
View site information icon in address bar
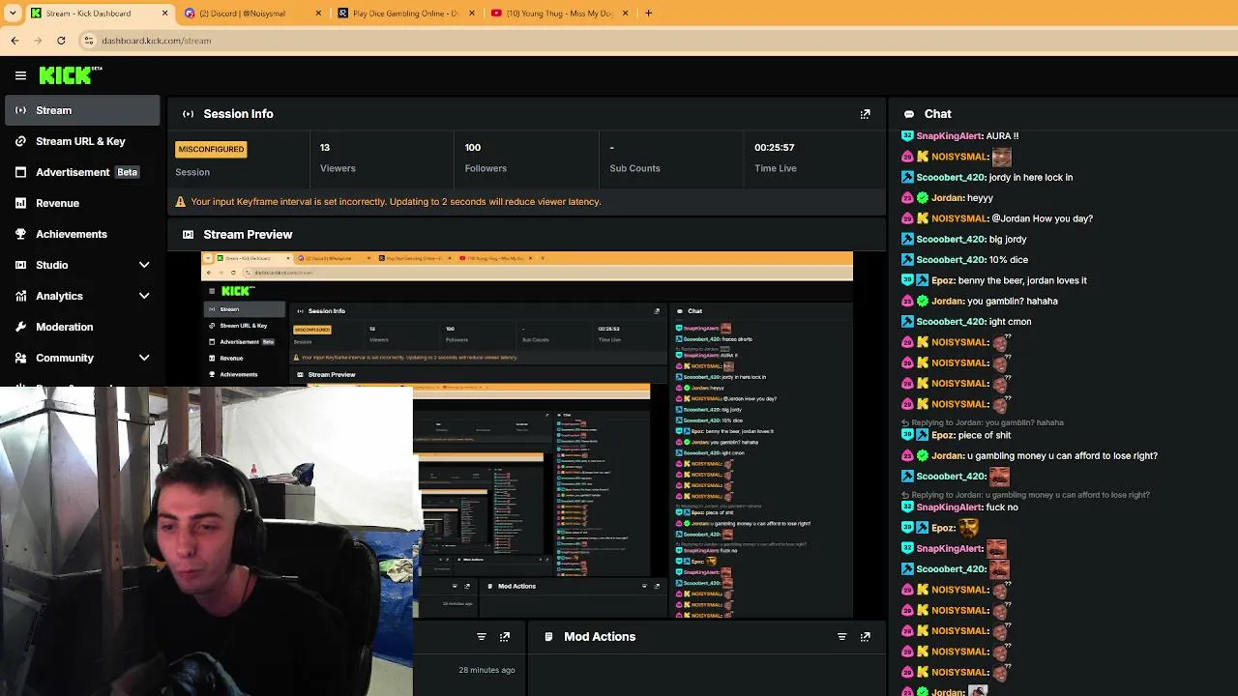(x=89, y=41)
